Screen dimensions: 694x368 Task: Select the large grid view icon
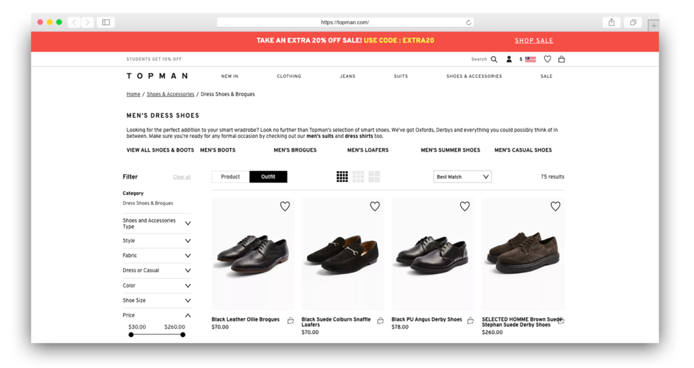[374, 177]
